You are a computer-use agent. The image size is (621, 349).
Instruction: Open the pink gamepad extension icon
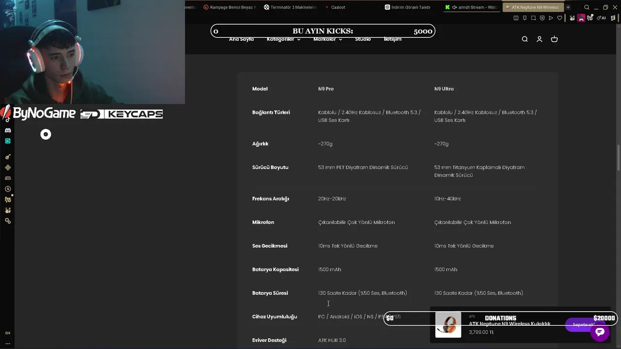[x=581, y=18]
